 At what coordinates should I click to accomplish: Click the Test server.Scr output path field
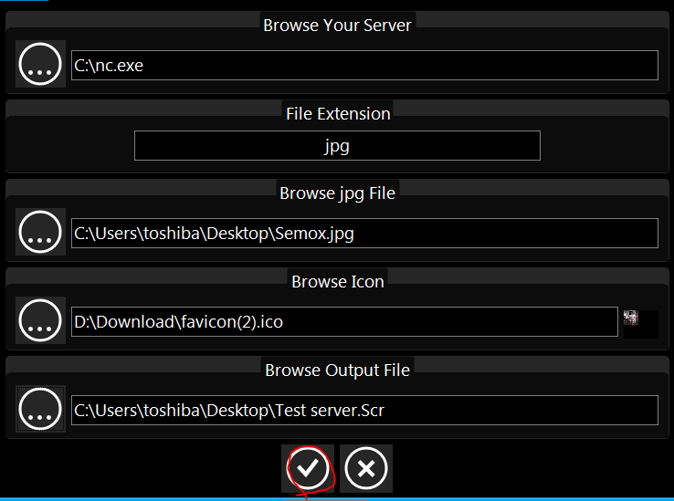364,411
